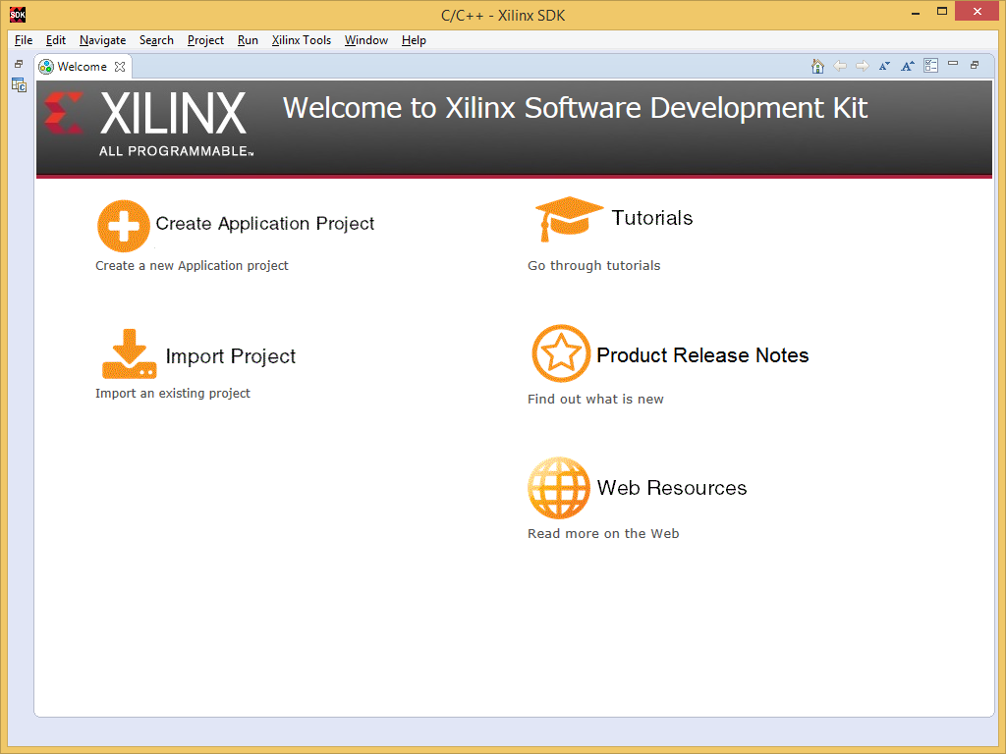Open the Search menu

(156, 39)
